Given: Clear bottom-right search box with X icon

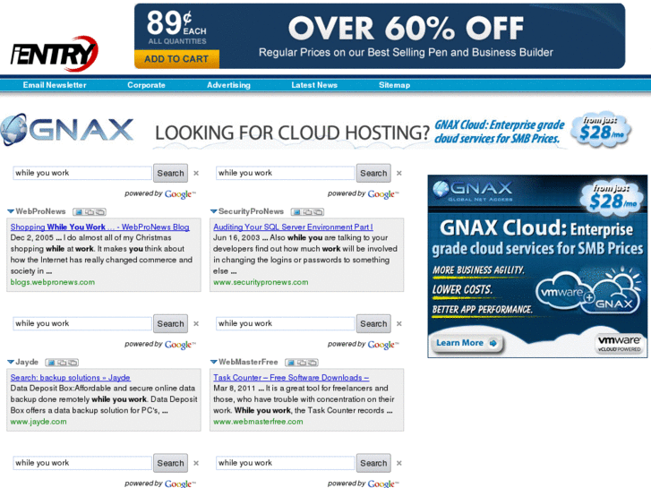Looking at the screenshot, I should point(399,463).
